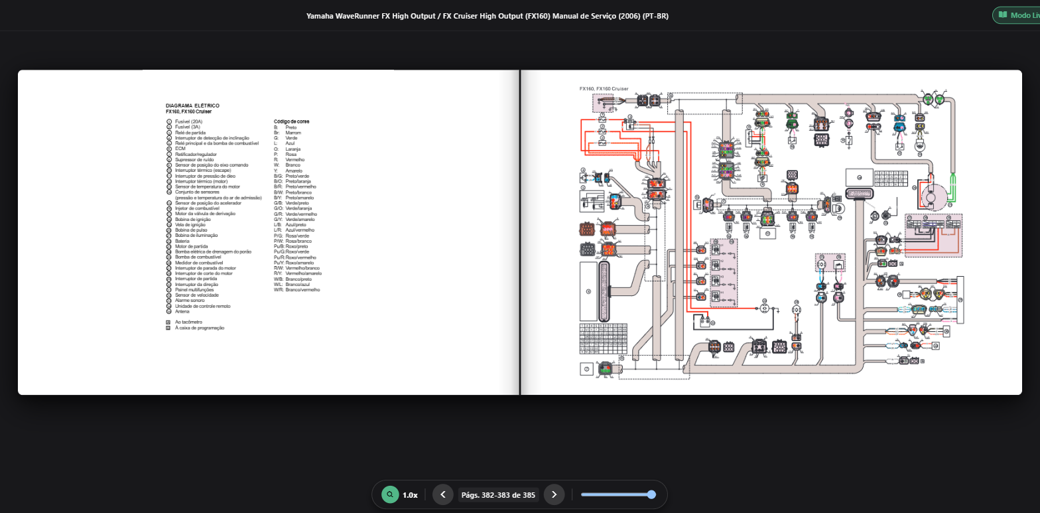Click the zoom level slider handle
This screenshot has height=513, width=1040.
651,494
